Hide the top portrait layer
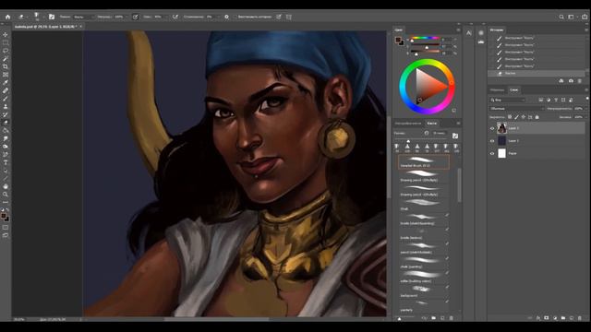This screenshot has height=332, width=591. pyautogui.click(x=492, y=128)
